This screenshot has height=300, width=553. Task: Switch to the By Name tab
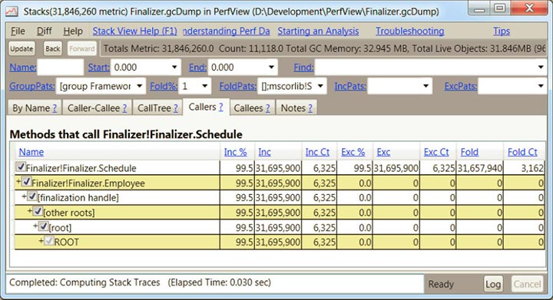35,108
